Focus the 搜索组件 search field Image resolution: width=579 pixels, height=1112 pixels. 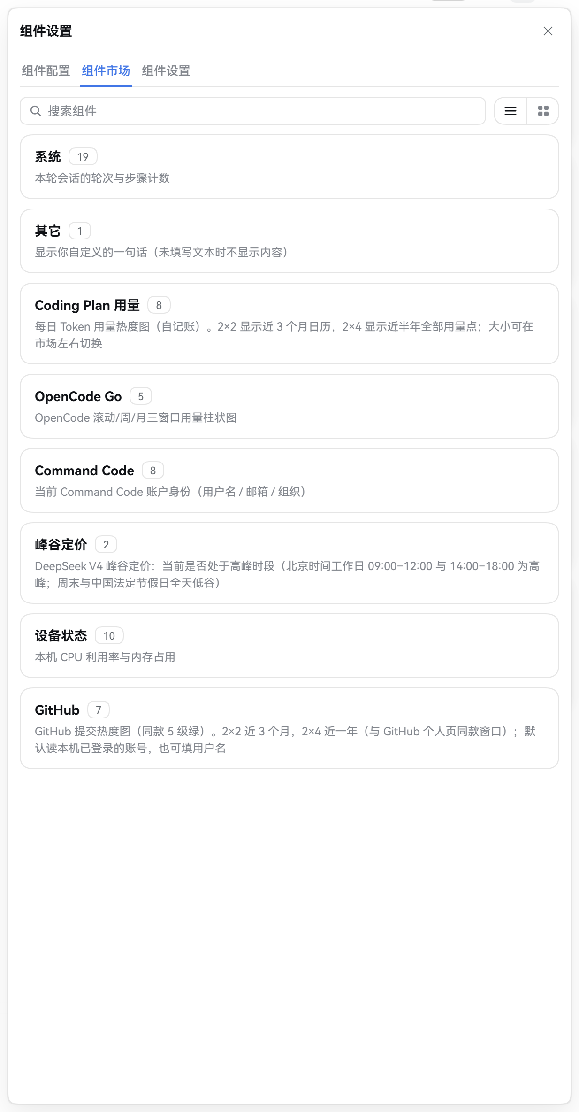click(252, 111)
